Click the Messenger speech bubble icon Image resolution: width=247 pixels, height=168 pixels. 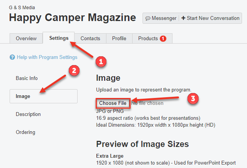coord(148,18)
